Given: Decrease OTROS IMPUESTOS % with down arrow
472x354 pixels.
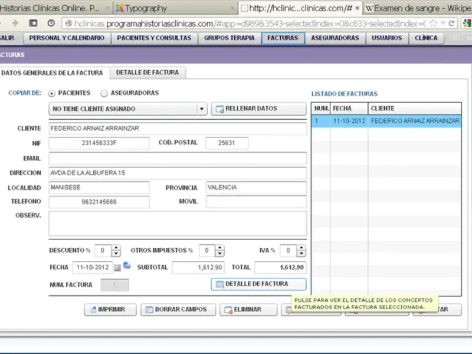Looking at the screenshot, I should pyautogui.click(x=219, y=254).
